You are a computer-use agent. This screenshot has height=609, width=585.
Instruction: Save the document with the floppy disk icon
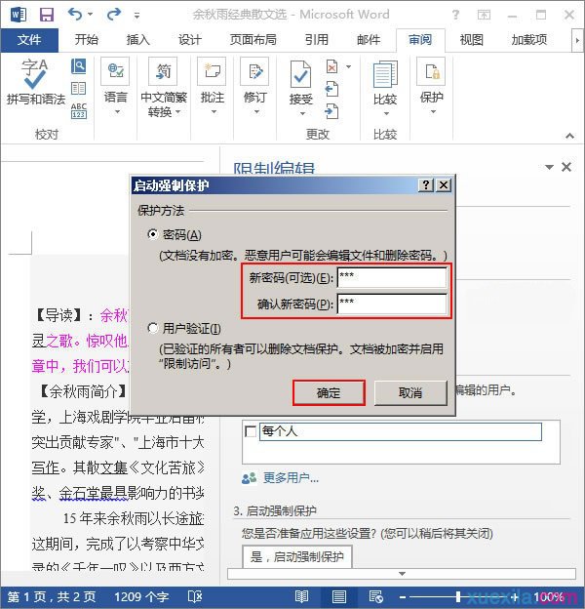coord(47,15)
